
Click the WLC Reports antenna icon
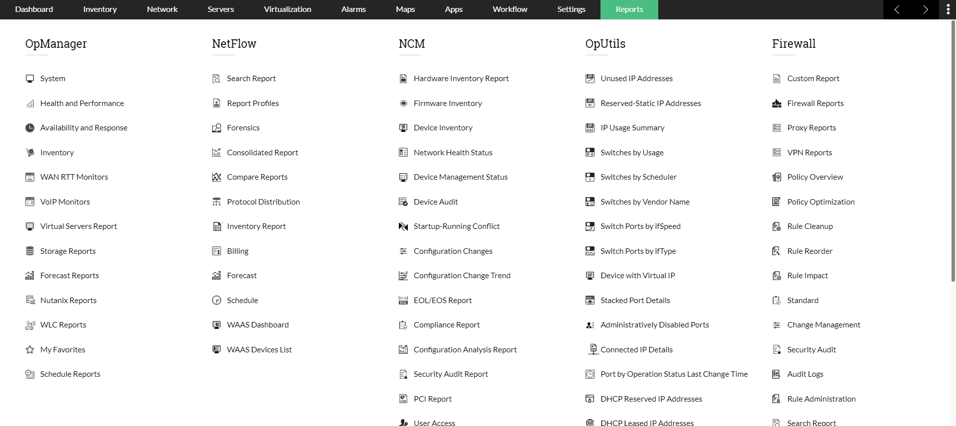click(30, 325)
